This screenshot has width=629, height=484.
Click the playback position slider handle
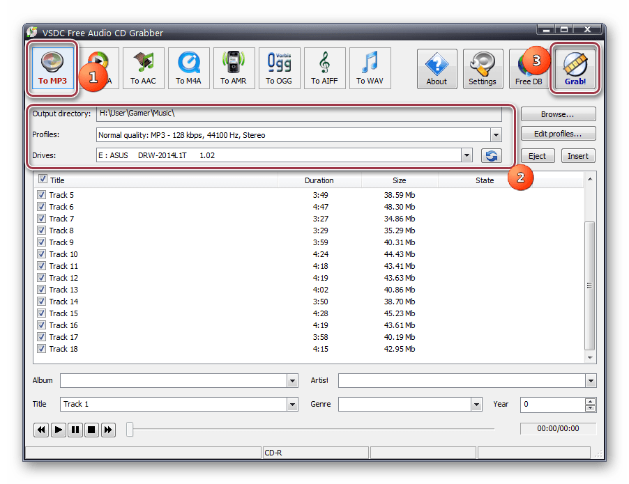(130, 430)
